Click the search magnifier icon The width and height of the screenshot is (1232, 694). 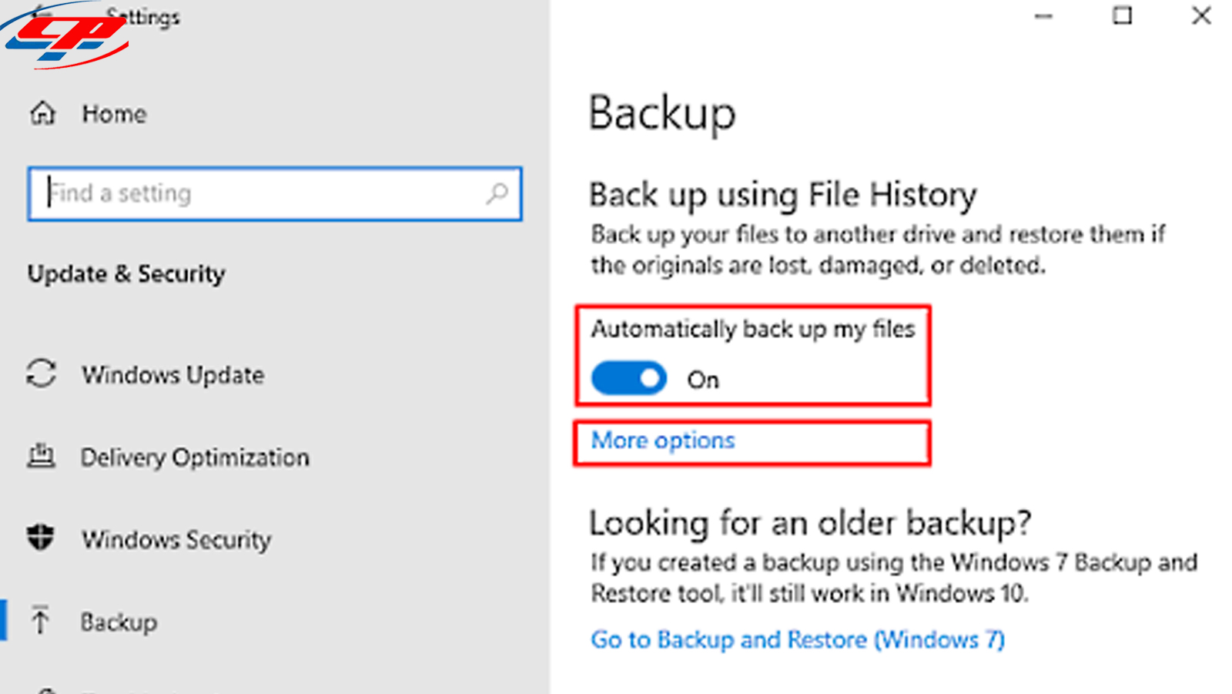click(x=497, y=193)
